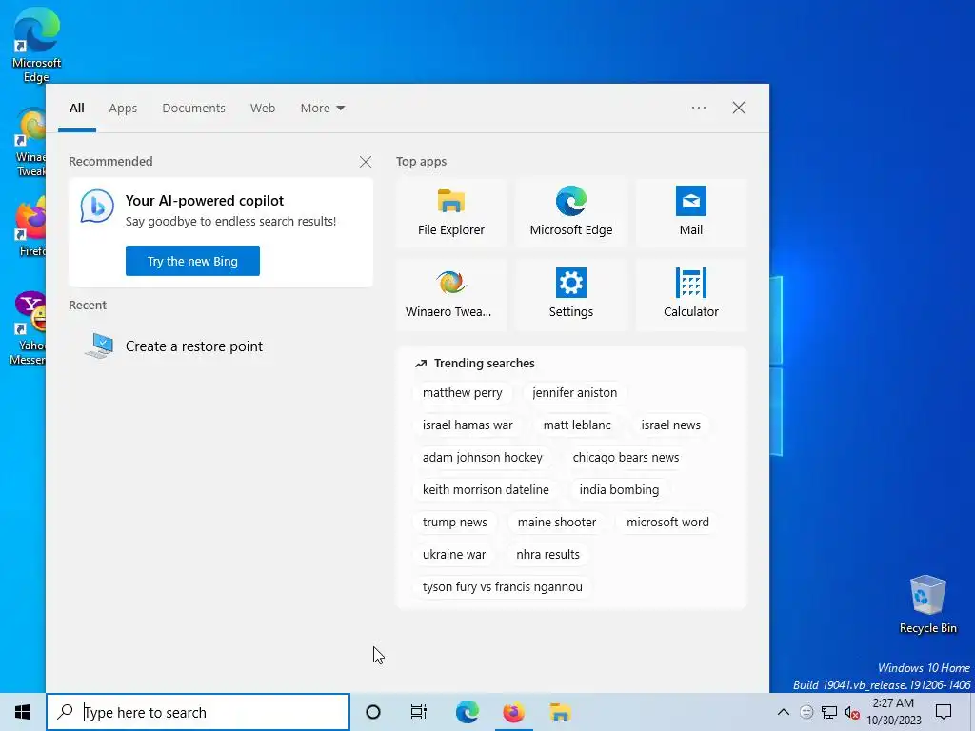
Task: Dismiss the Recommended section
Action: [366, 162]
